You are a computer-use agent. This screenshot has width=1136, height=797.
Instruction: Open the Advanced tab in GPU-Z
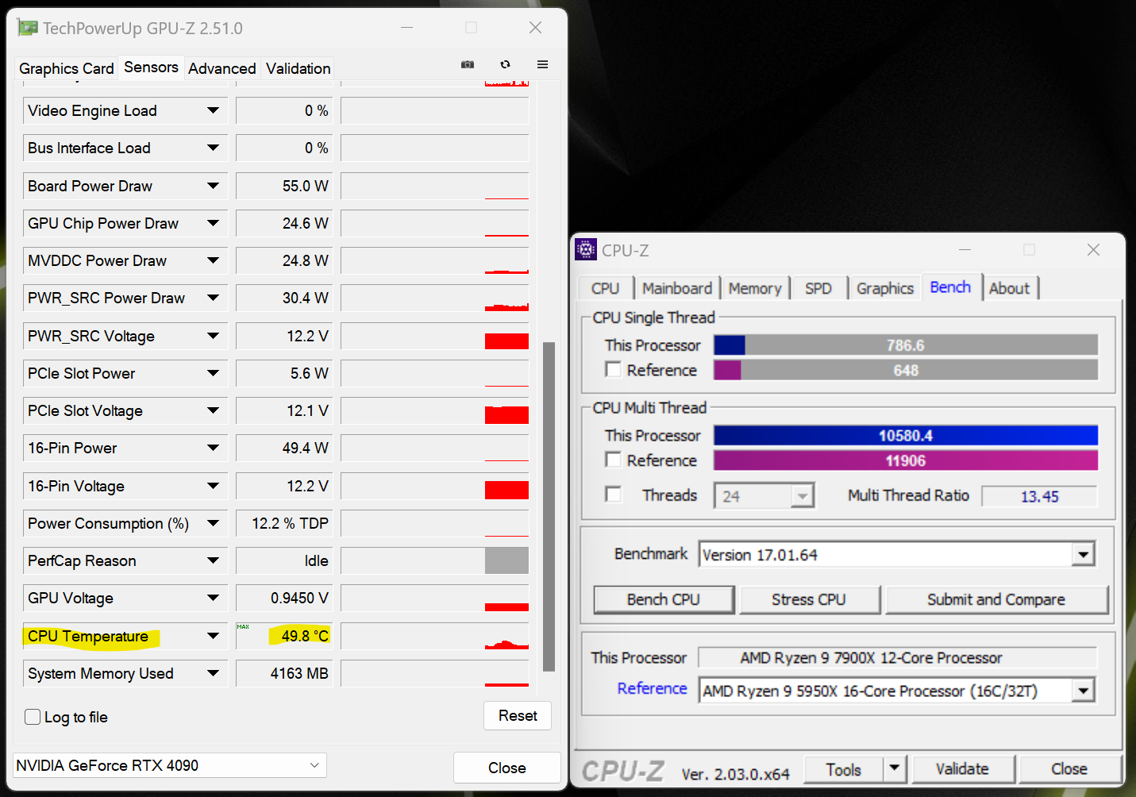tap(222, 68)
